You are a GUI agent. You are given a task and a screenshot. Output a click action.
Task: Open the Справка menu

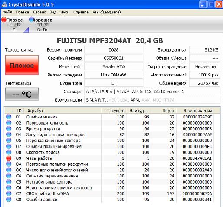click(81, 12)
